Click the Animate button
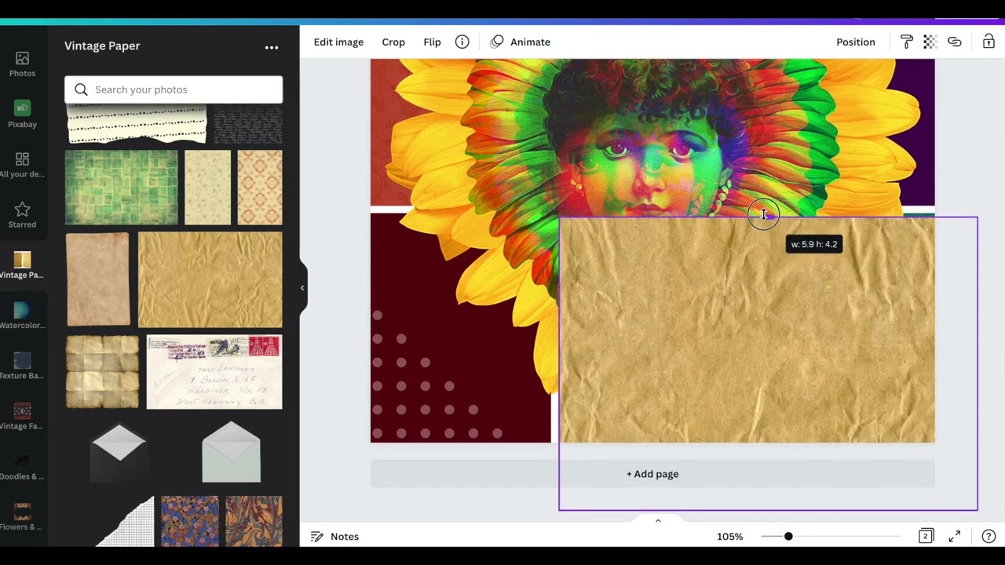The image size is (1005, 565). click(x=520, y=42)
